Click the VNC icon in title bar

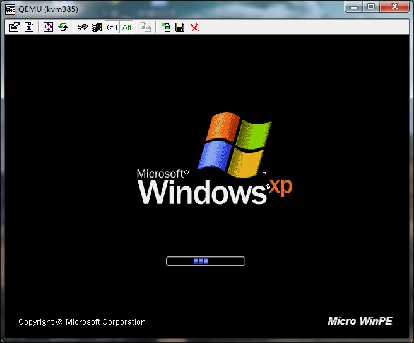10,9
